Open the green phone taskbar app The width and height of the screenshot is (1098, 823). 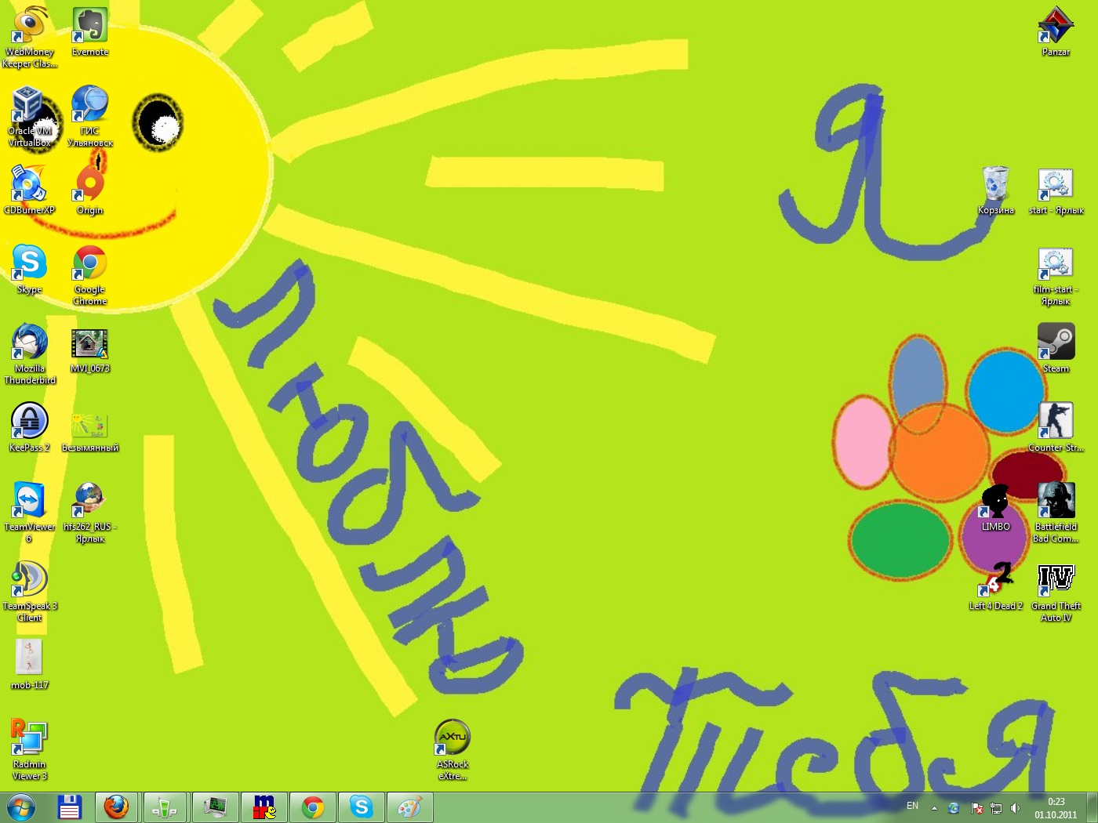[x=165, y=807]
